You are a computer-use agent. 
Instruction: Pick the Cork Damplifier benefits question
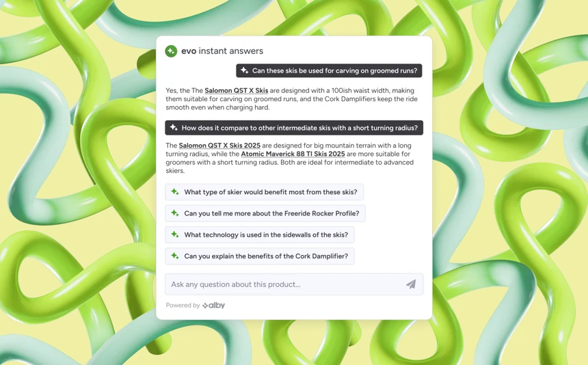click(260, 256)
